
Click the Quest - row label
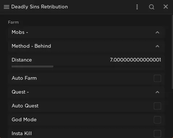[x=20, y=92]
